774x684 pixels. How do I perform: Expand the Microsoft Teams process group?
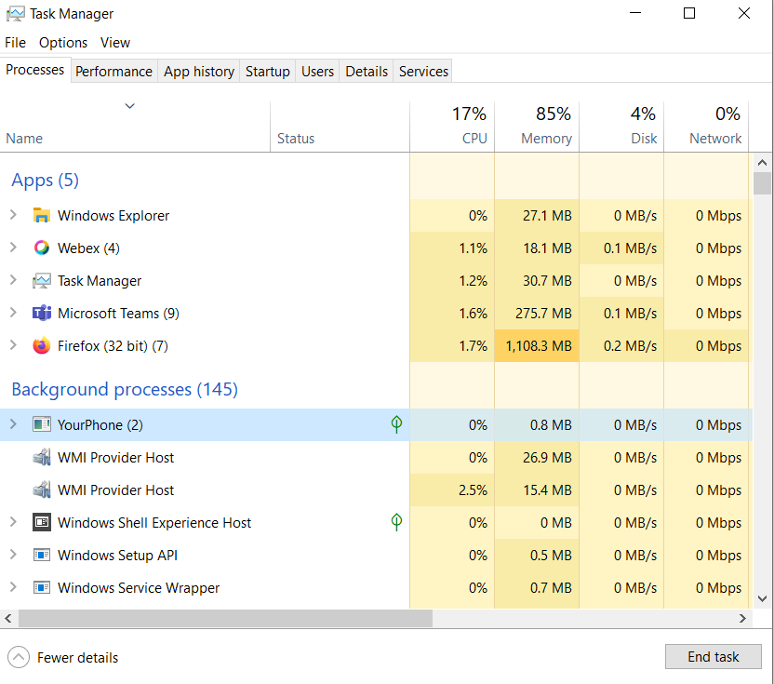pos(13,313)
